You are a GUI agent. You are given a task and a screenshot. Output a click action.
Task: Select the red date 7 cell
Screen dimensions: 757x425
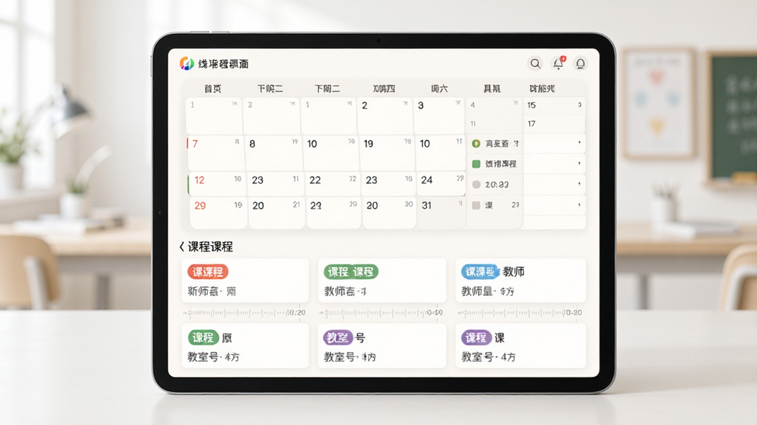[x=216, y=153]
